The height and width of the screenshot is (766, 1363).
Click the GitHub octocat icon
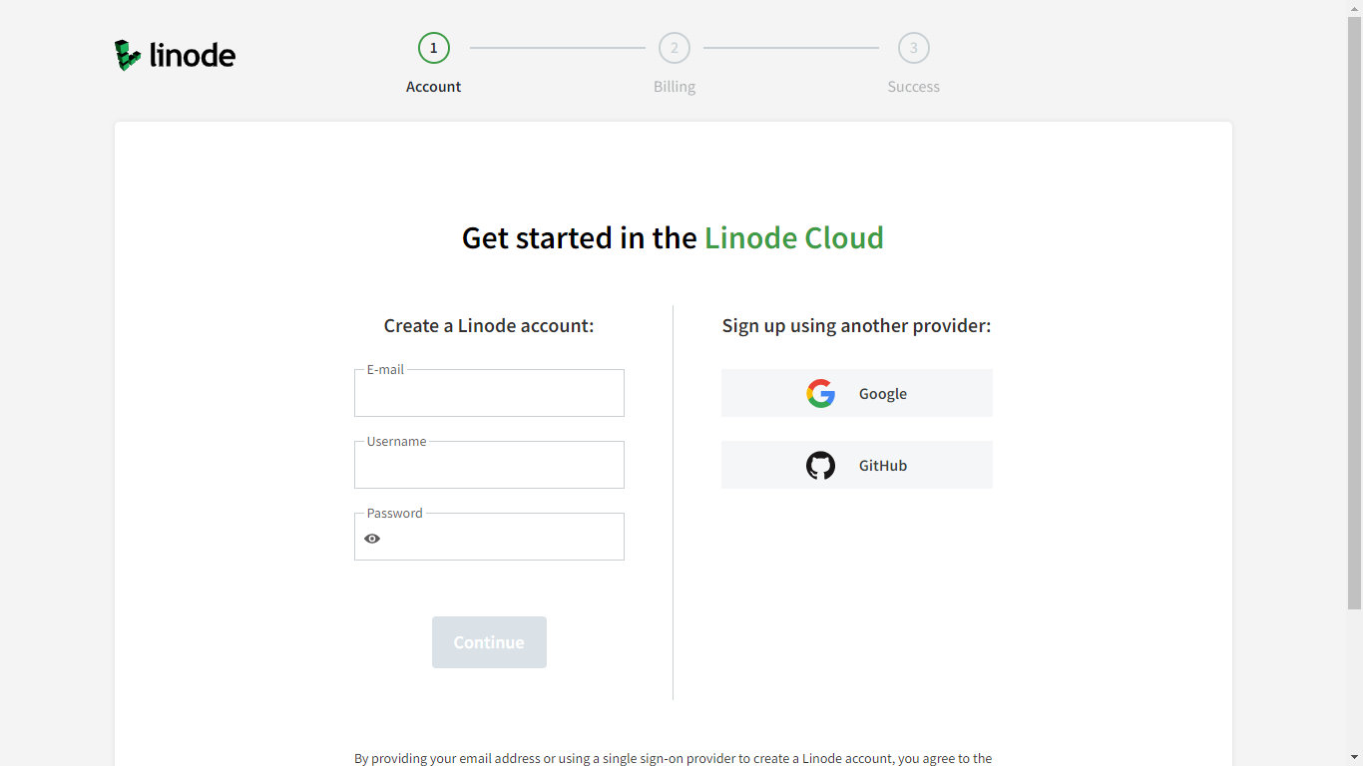[x=820, y=466]
